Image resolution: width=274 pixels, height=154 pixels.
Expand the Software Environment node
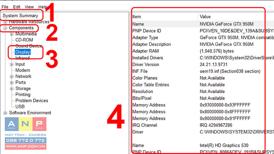[x=5, y=113]
